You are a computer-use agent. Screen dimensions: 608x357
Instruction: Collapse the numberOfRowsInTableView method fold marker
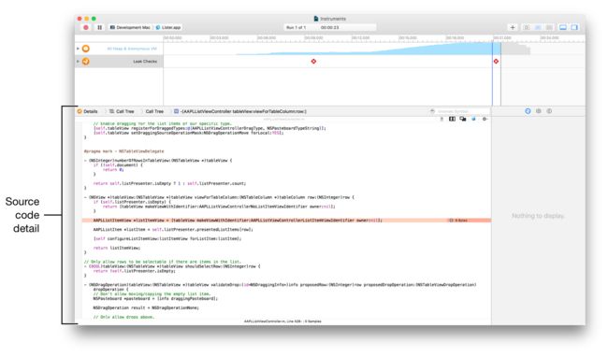click(86, 161)
